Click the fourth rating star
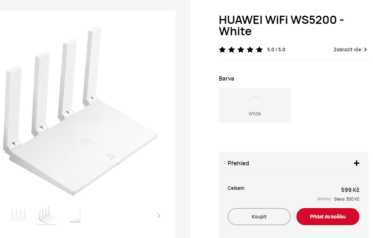This screenshot has width=373, height=238. [x=250, y=50]
